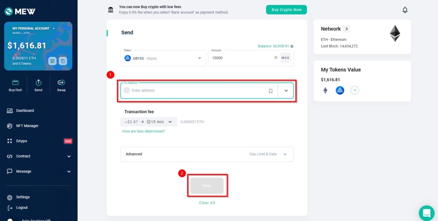This screenshot has height=221, width=438.
Task: Click the Next button
Action: [207, 186]
